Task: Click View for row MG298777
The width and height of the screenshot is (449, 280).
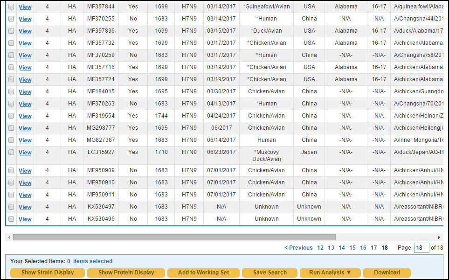Action: (25, 128)
